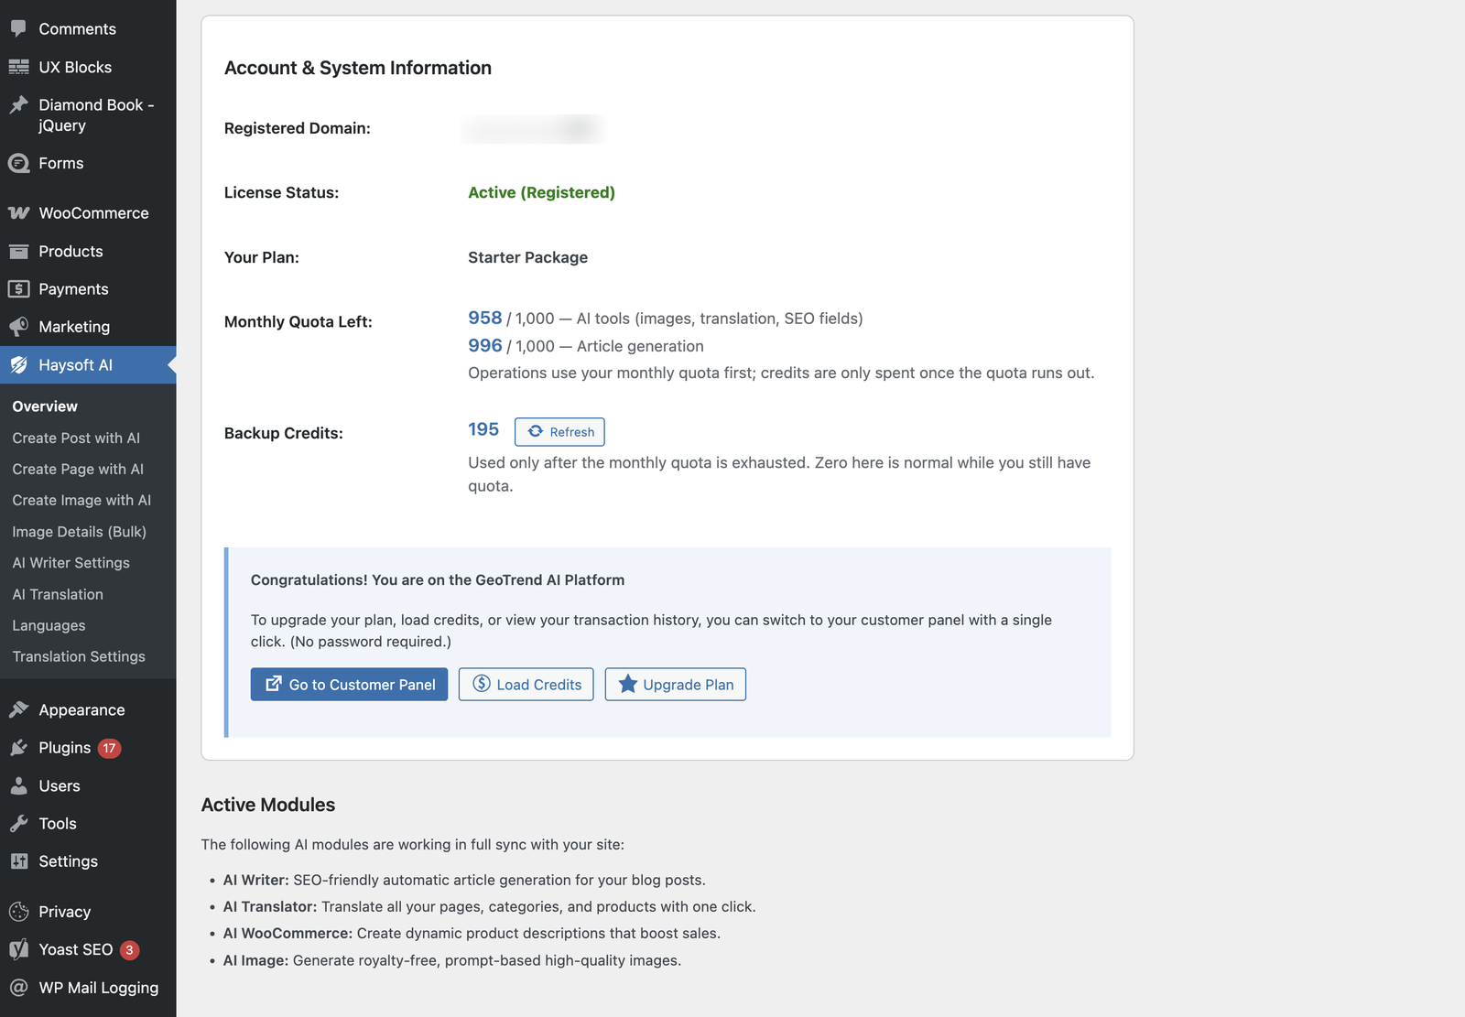Refresh the backup credits
Viewport: 1465px width, 1017px height.
pyautogui.click(x=559, y=432)
